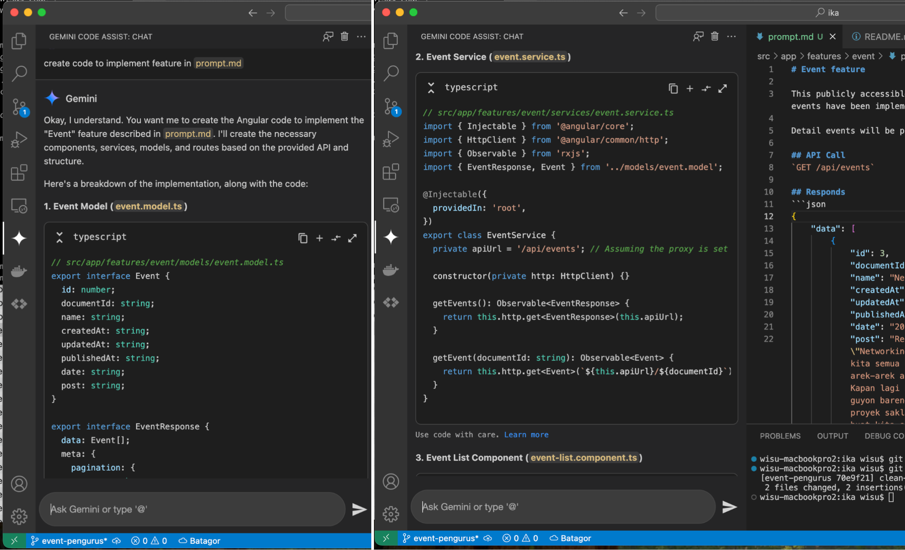Screen dimensions: 905x550
Task: Expand event.model.ts code block to full view
Action: pos(352,238)
